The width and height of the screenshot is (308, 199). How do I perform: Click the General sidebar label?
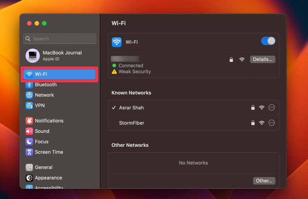pyautogui.click(x=44, y=167)
